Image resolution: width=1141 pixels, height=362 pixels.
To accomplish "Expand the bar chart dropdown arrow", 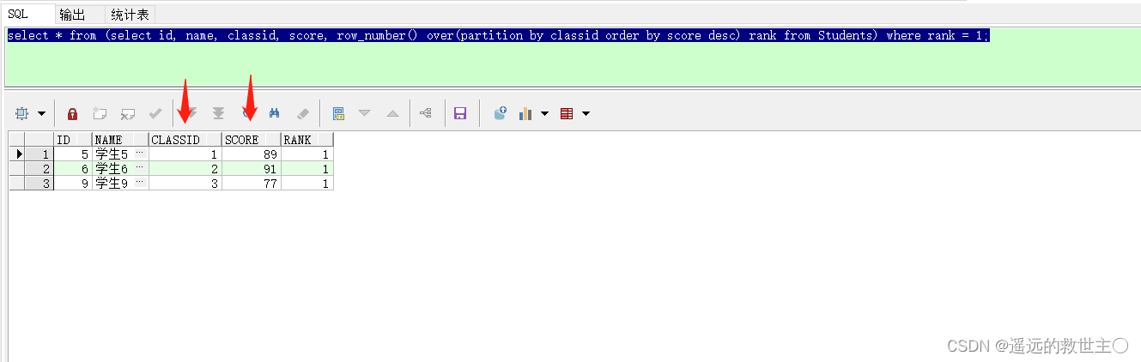I will pos(544,113).
